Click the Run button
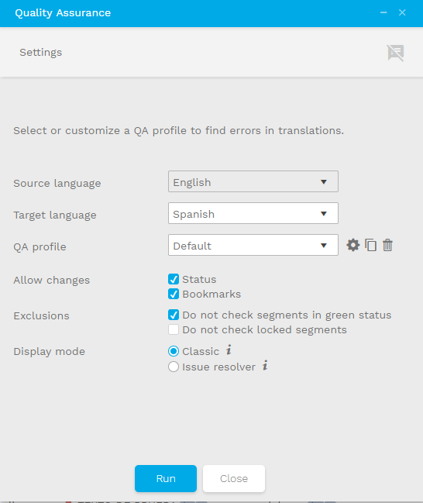This screenshot has height=503, width=423. (x=166, y=479)
